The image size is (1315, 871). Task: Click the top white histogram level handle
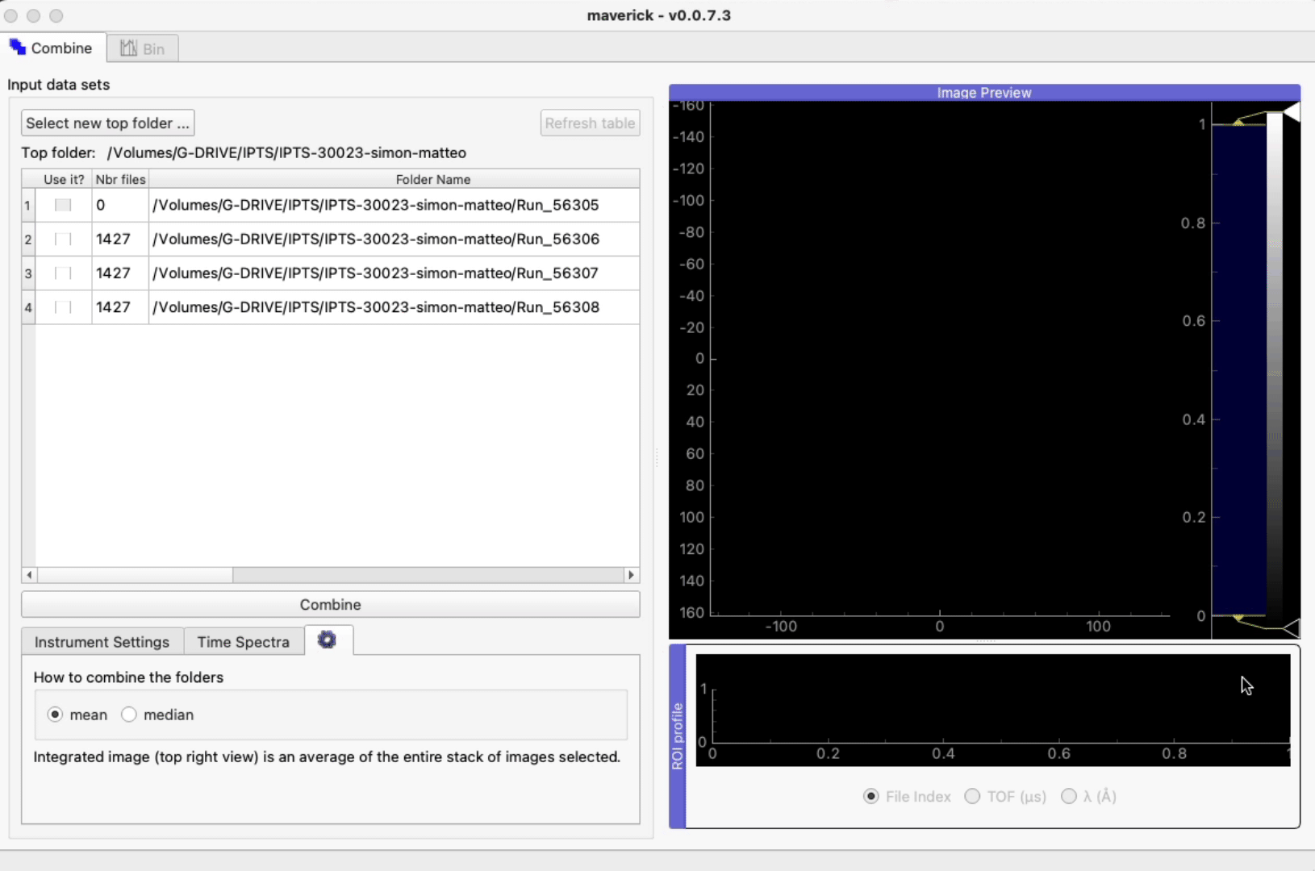pyautogui.click(x=1291, y=112)
